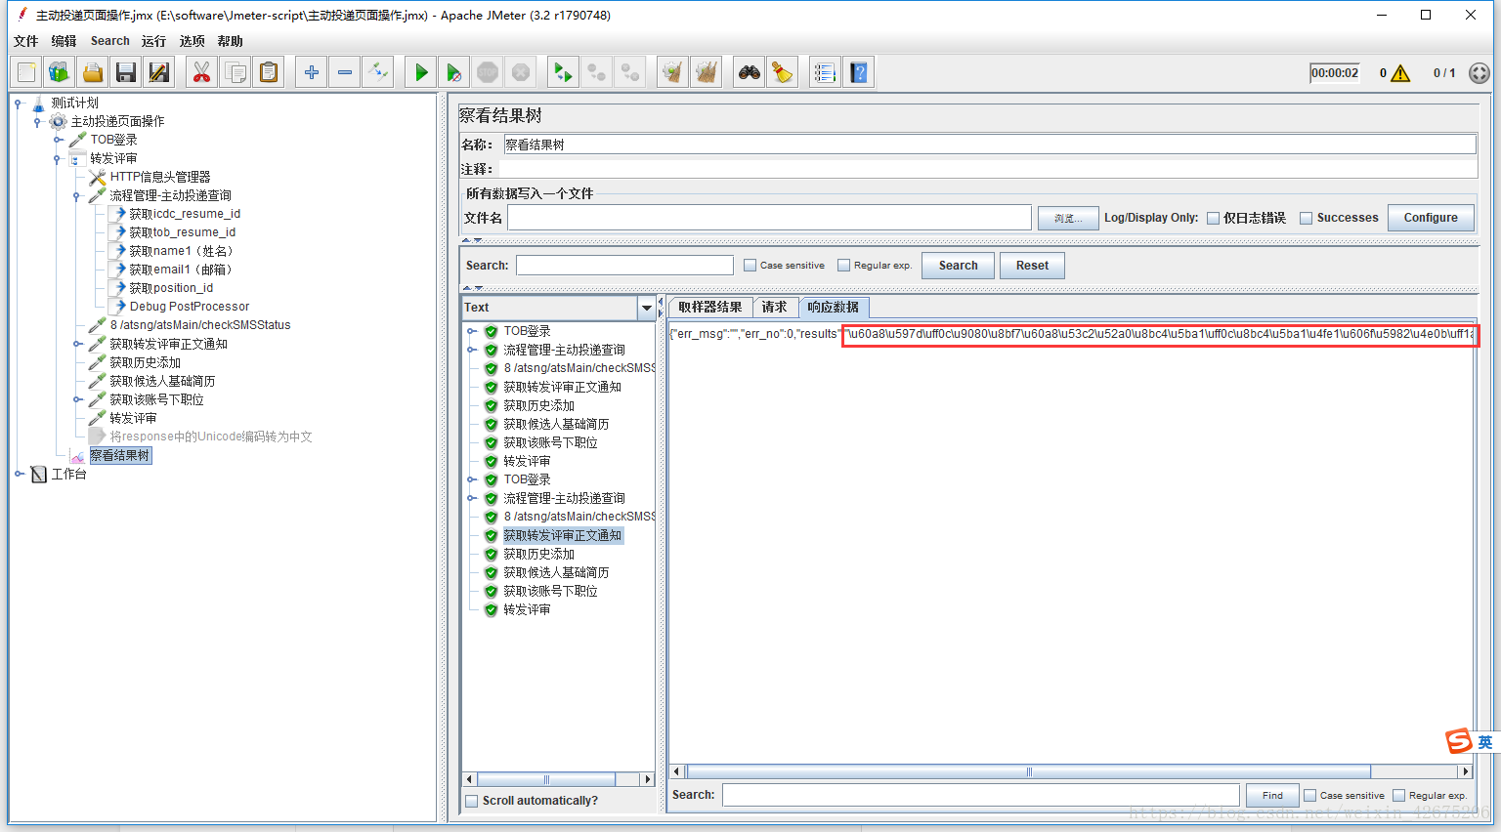Click the Find button
Image resolution: width=1501 pixels, height=832 pixels.
pos(1272,796)
